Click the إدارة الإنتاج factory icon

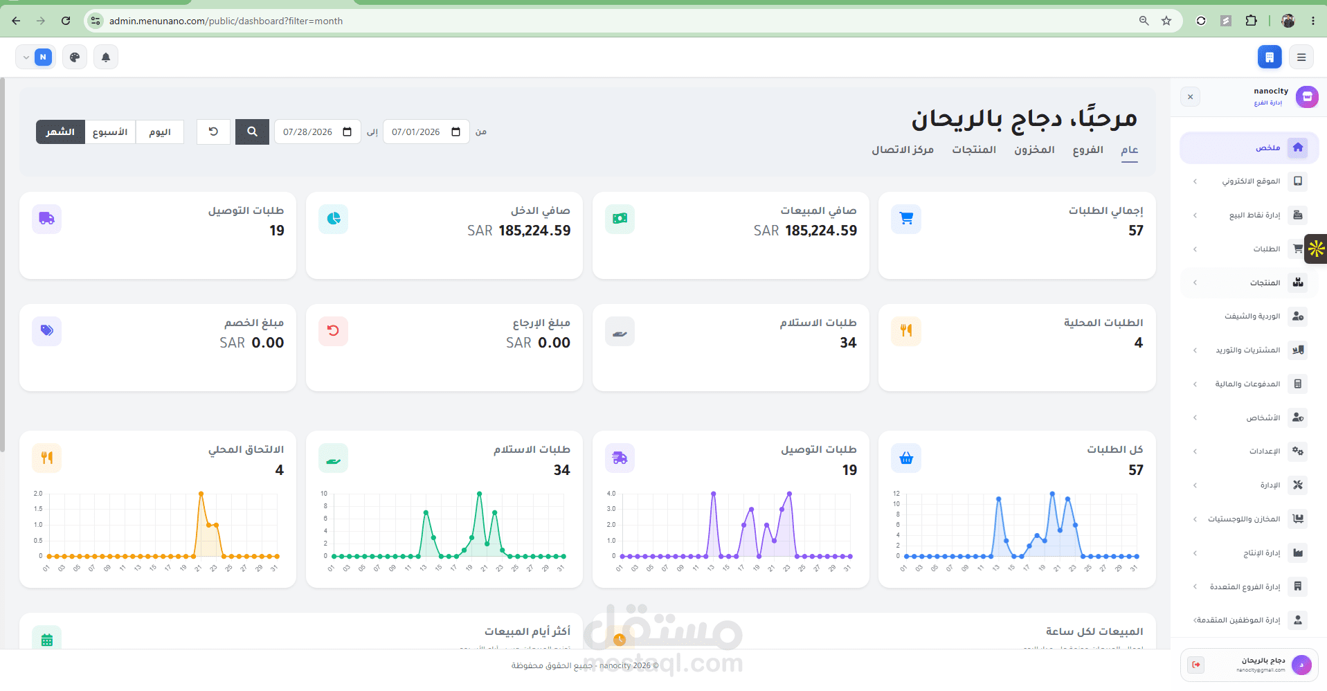1298,553
